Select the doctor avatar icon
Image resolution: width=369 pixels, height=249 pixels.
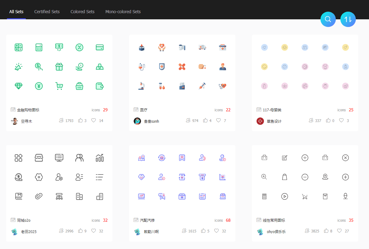point(223,67)
